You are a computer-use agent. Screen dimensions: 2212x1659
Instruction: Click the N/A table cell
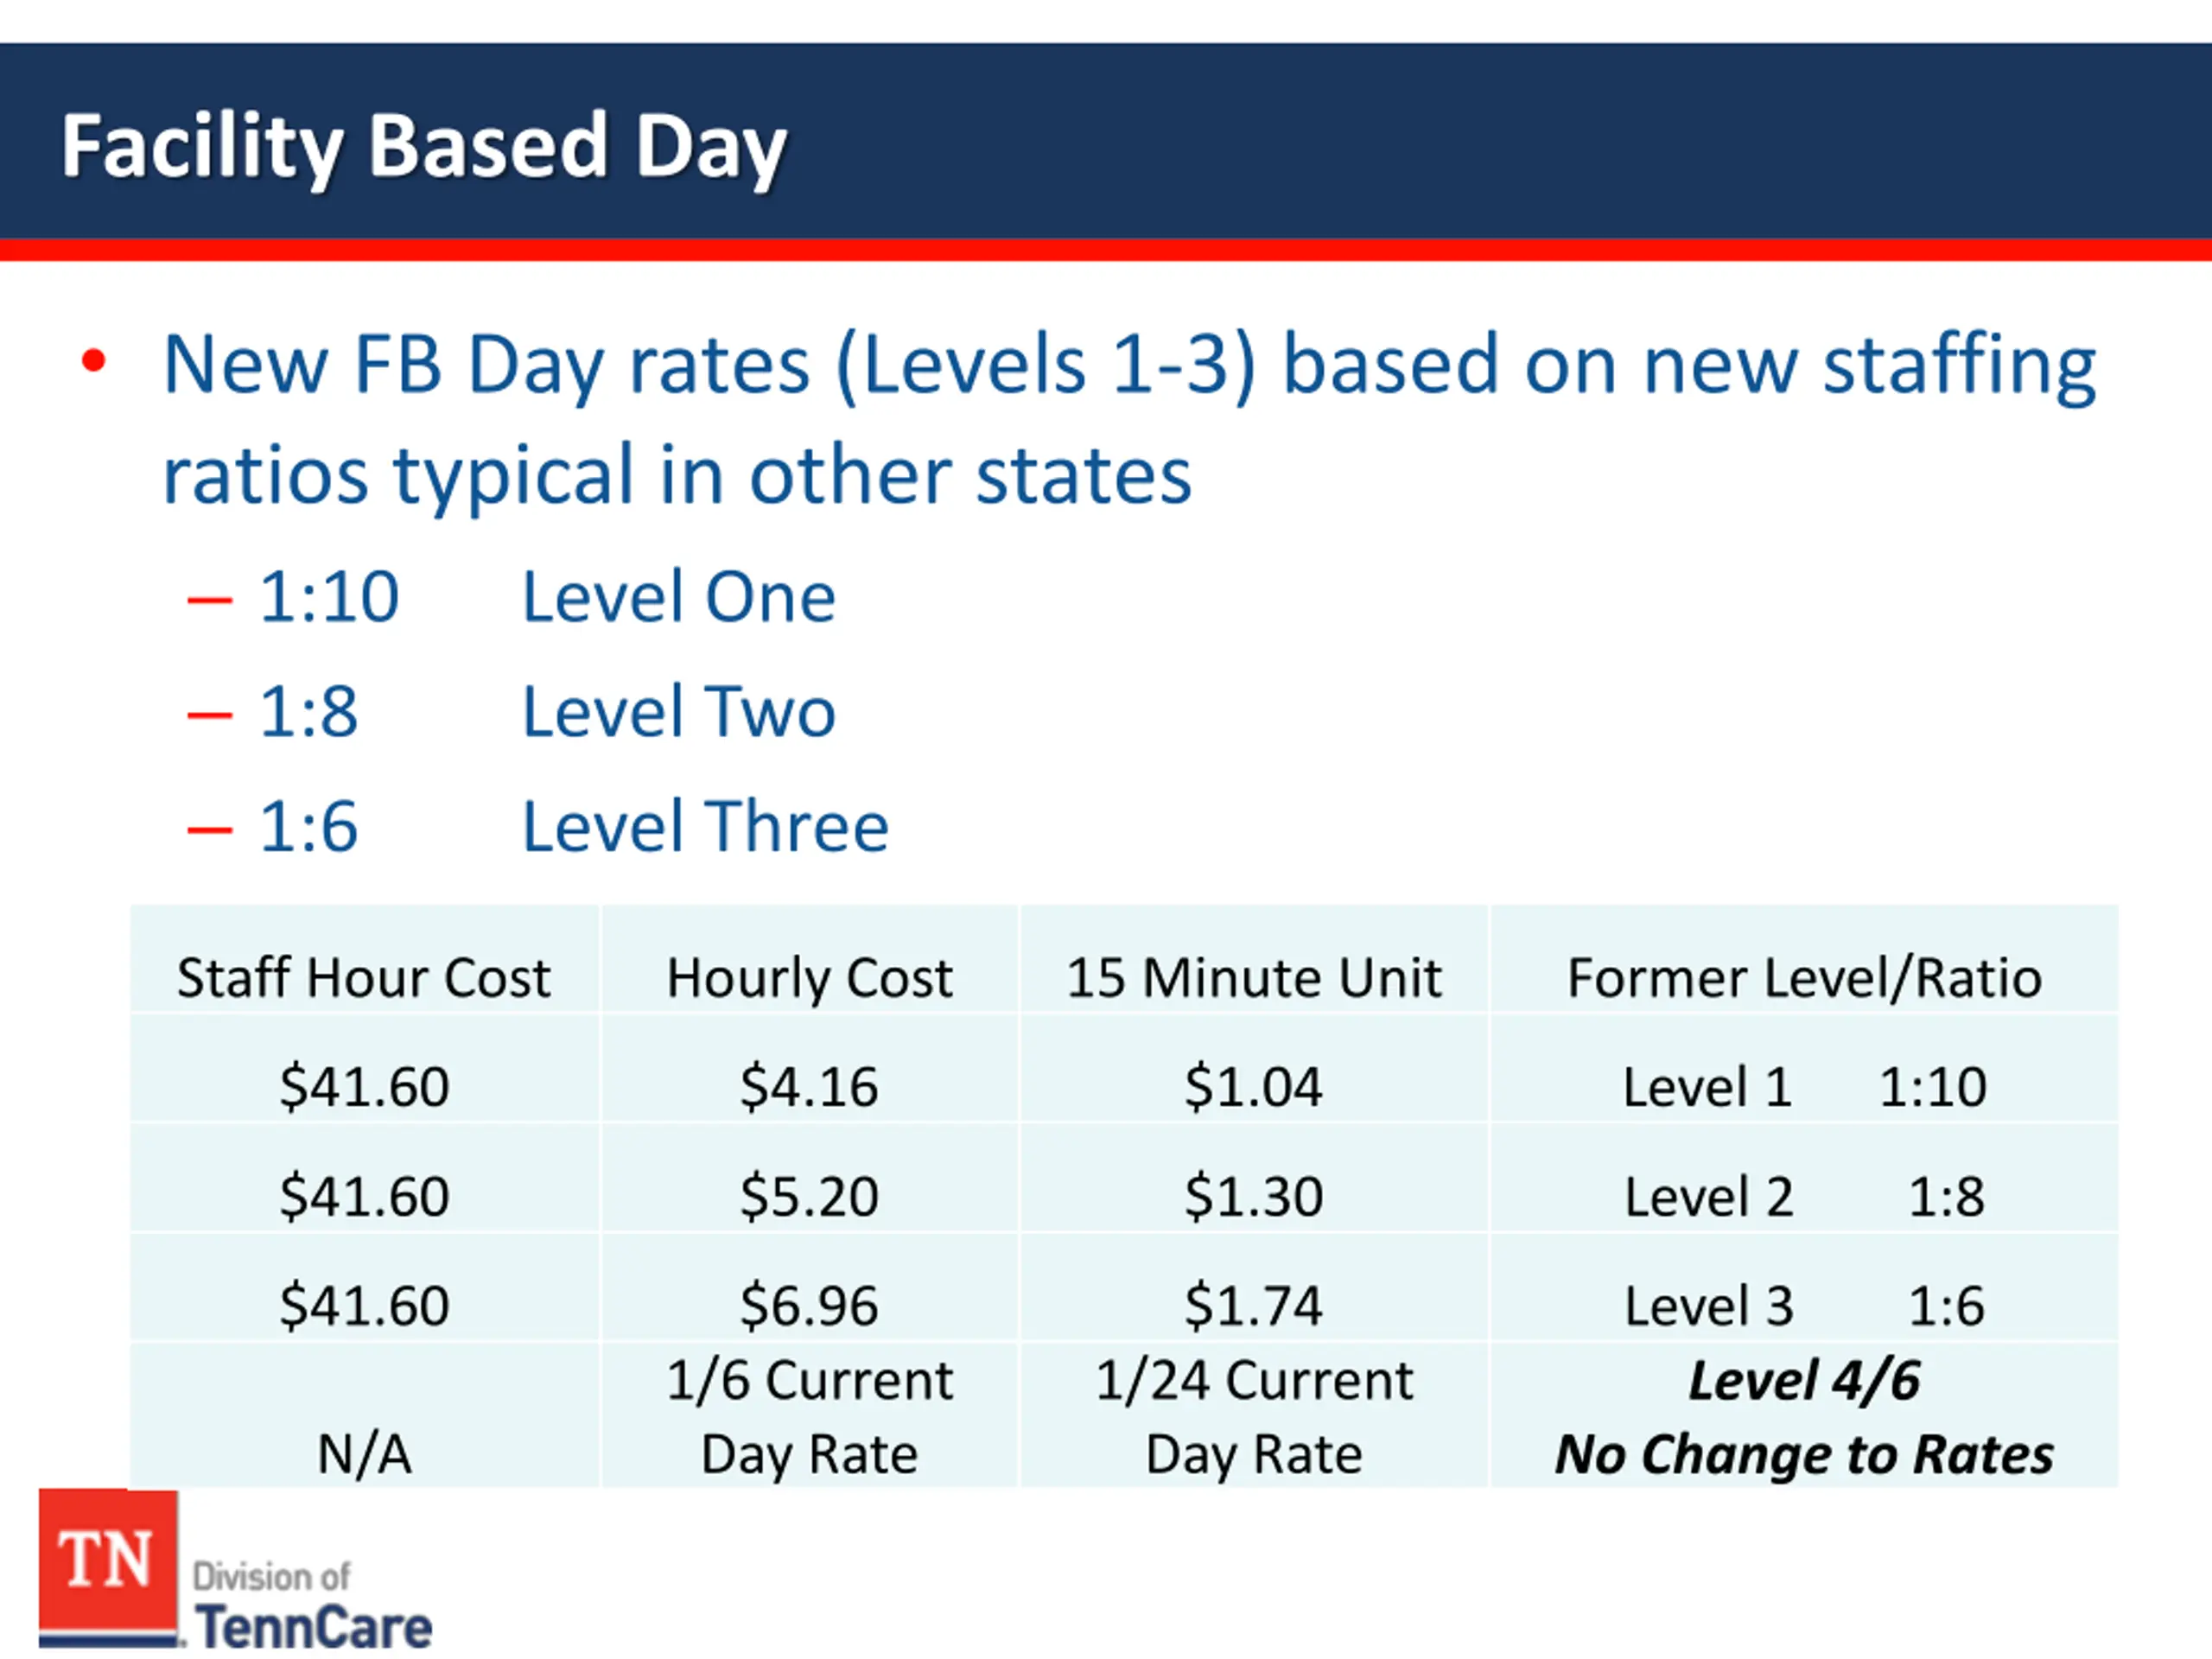click(x=364, y=1415)
